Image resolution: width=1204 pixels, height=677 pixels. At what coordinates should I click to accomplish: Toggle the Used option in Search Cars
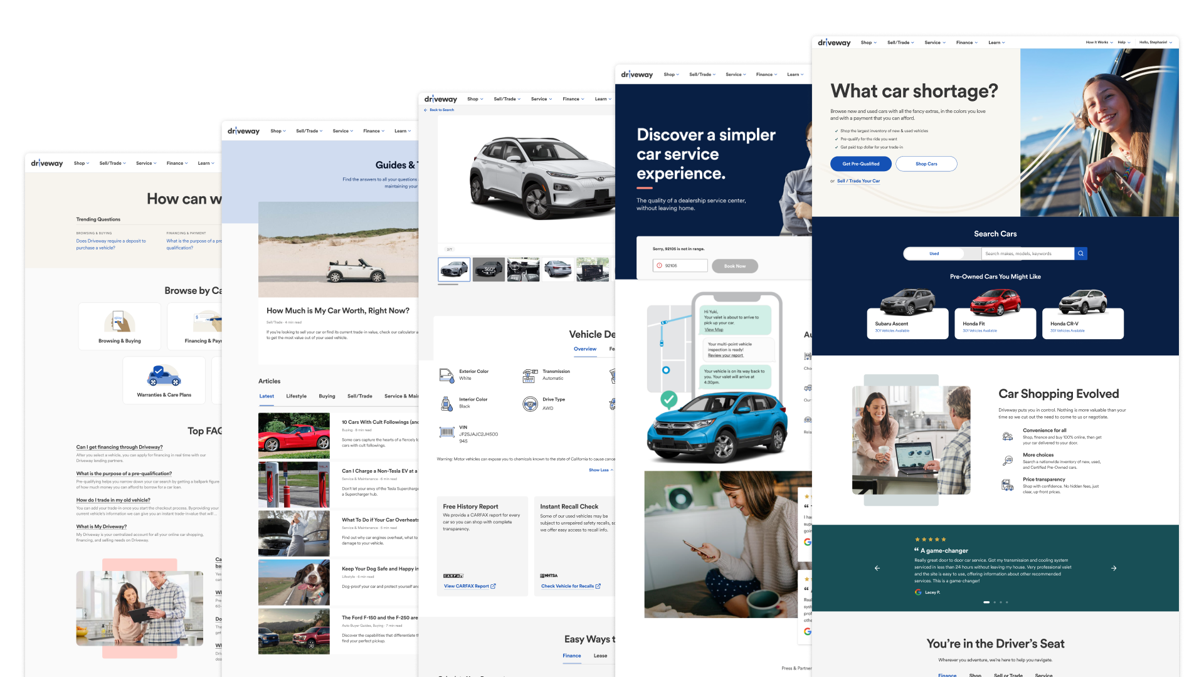coord(934,253)
